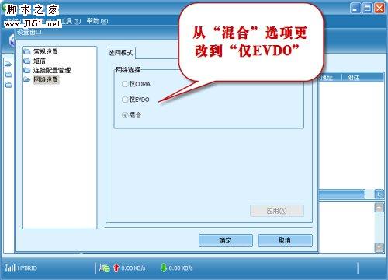Viewport: 388px width, 280px height.
Task: Click the upload speed 0.00 KB/s readout
Action: tap(133, 268)
